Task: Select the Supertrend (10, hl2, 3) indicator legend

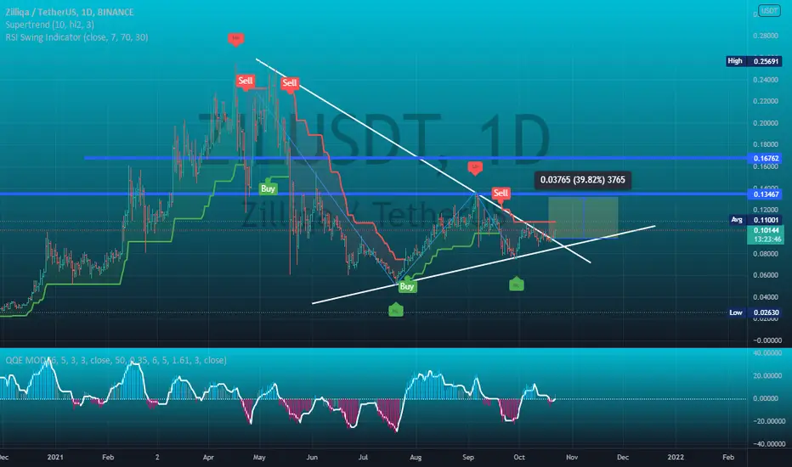Action: click(x=49, y=25)
